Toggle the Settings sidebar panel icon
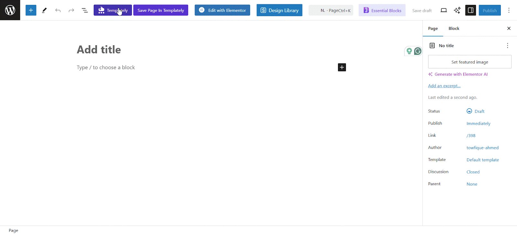 tap(471, 10)
